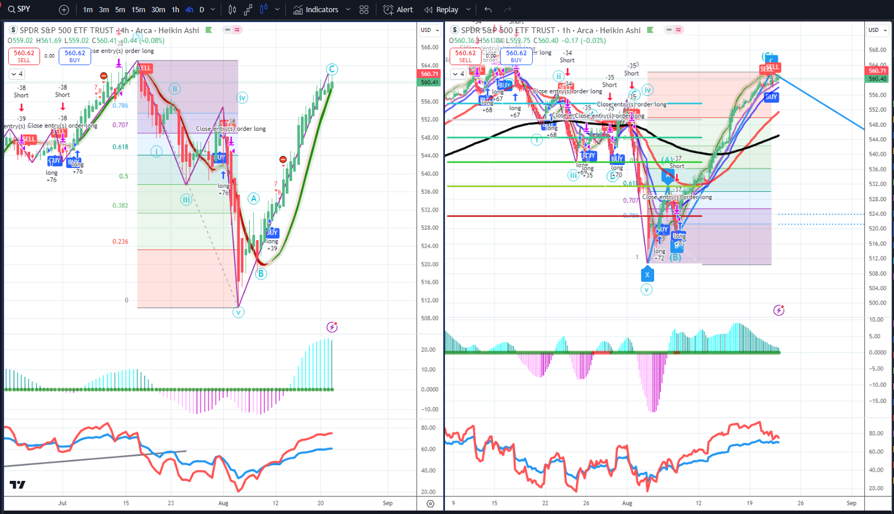Image resolution: width=894 pixels, height=514 pixels.
Task: Select the 0.786 Fibonacci level in left chart
Action: point(120,106)
